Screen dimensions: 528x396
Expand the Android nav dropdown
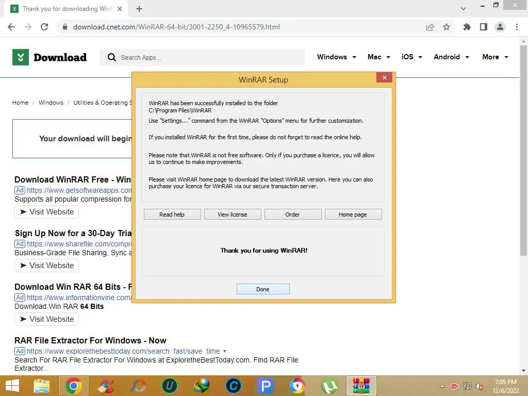coord(451,57)
